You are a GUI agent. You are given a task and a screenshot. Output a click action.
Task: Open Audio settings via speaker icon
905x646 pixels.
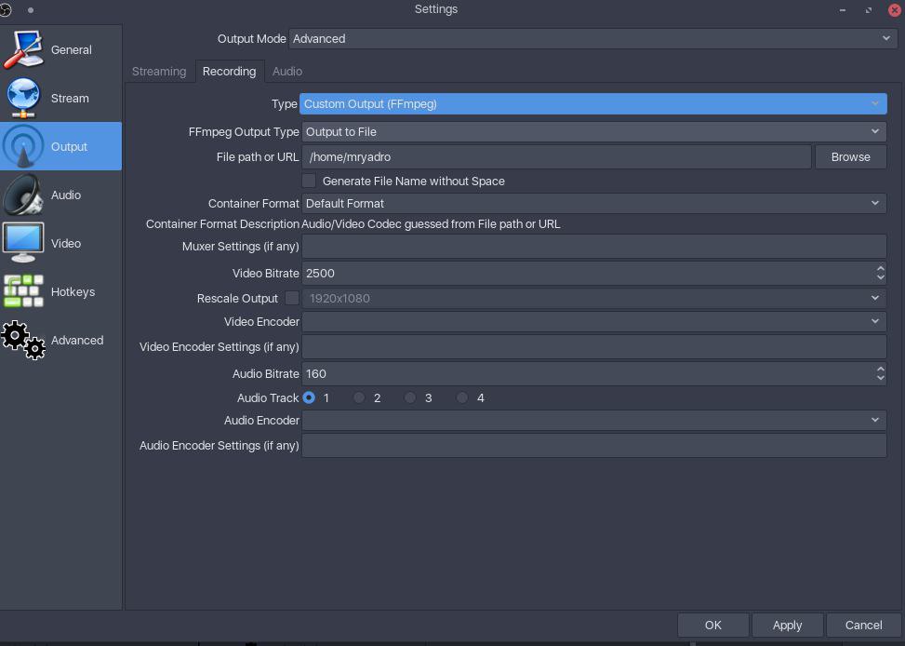click(x=23, y=195)
